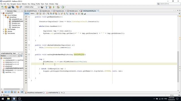Click the New File toolbar icon

coord(3,7)
